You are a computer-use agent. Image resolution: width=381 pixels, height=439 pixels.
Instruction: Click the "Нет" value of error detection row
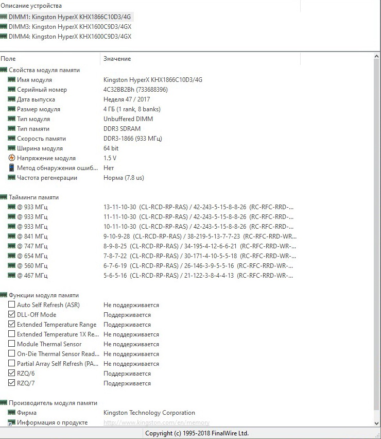109,168
